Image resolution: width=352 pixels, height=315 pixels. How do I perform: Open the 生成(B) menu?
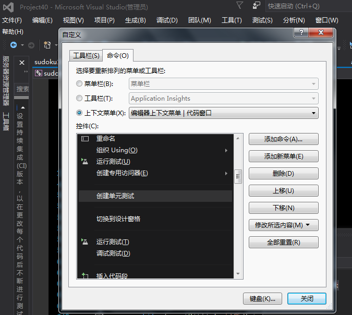tap(136, 20)
